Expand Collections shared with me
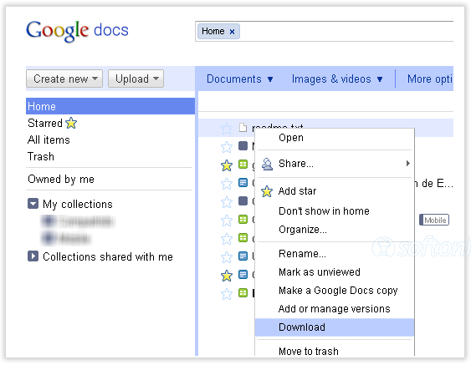The width and height of the screenshot is (471, 365). tap(33, 256)
